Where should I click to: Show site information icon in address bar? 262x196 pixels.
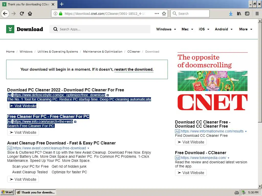click(56, 14)
